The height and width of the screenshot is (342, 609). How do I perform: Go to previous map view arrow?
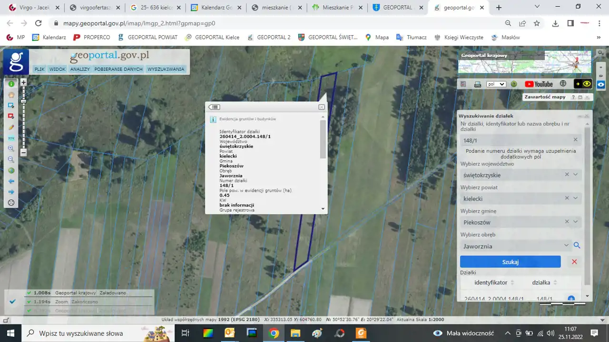[x=11, y=181]
